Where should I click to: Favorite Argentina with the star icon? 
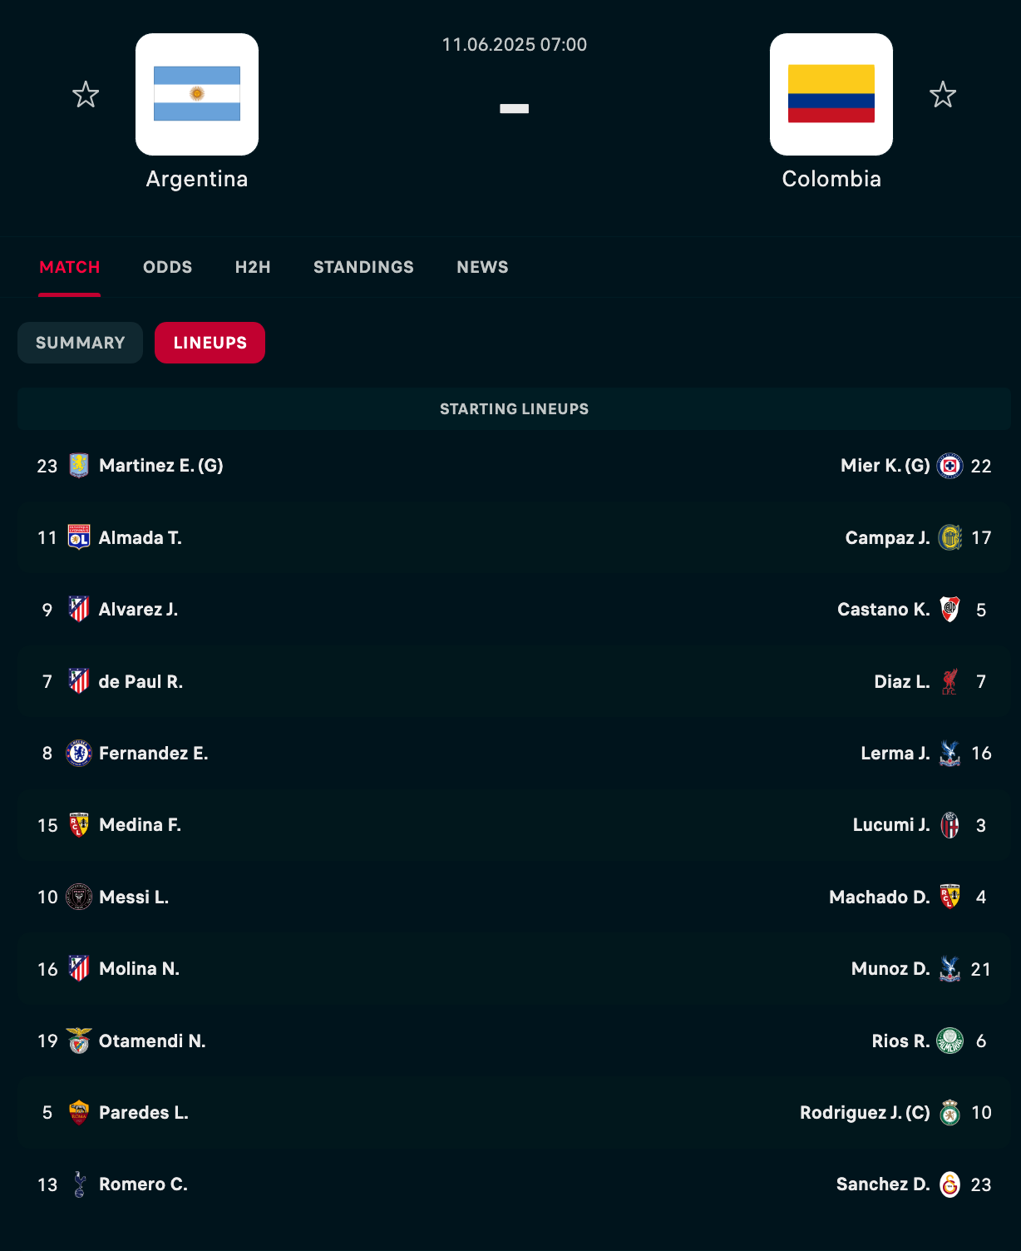click(x=86, y=95)
